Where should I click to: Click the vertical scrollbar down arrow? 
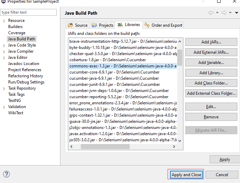179,140
